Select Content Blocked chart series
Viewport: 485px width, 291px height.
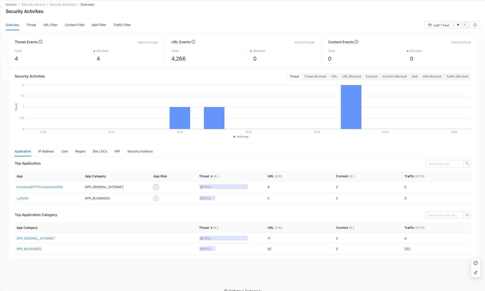(x=394, y=76)
